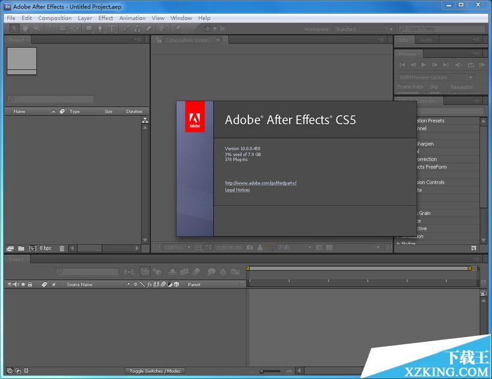Select the Zoom magnifier tool
Viewport: 492px width, 379px height.
[37, 29]
